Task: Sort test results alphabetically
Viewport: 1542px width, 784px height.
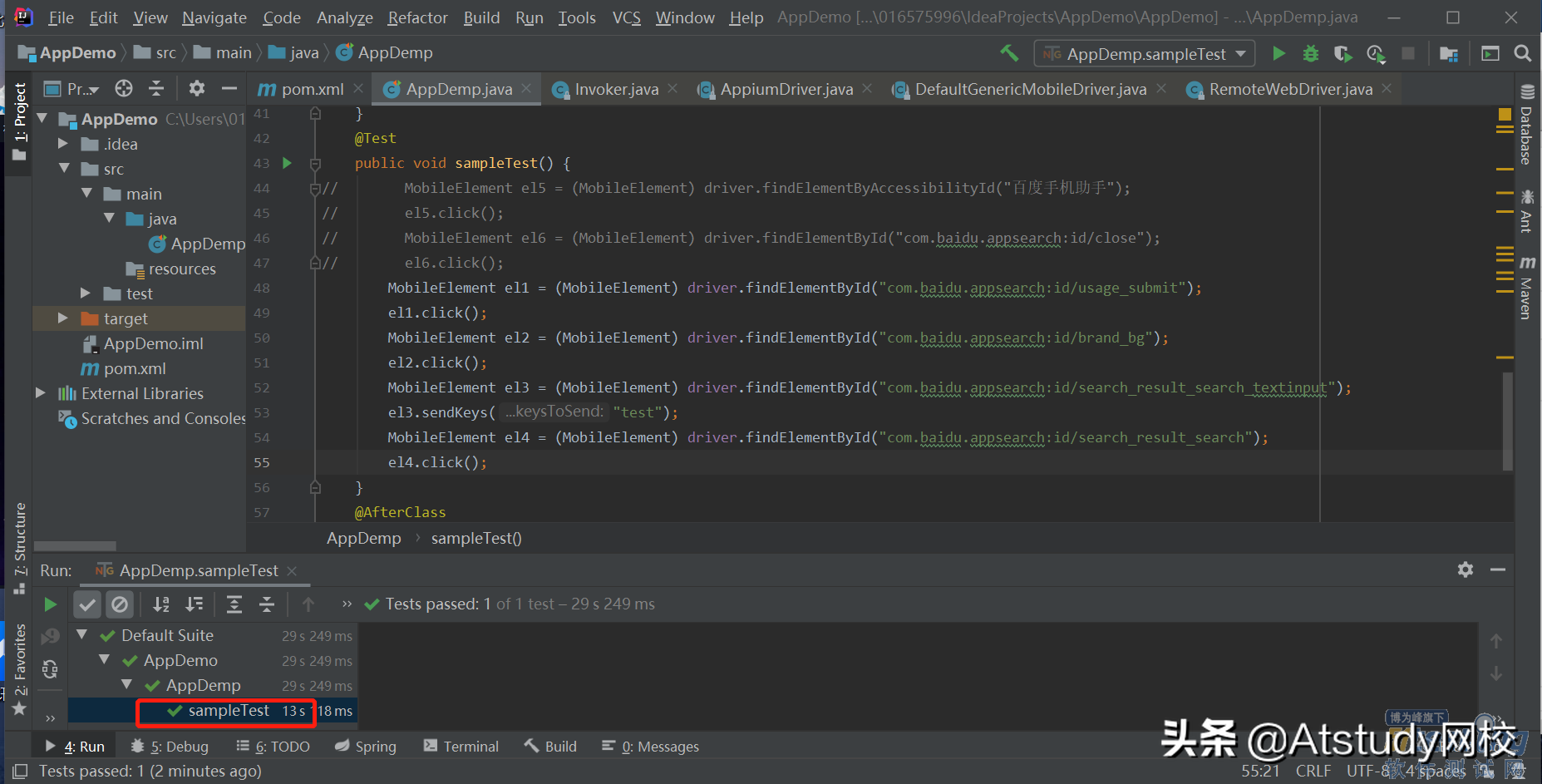Action: click(x=161, y=604)
